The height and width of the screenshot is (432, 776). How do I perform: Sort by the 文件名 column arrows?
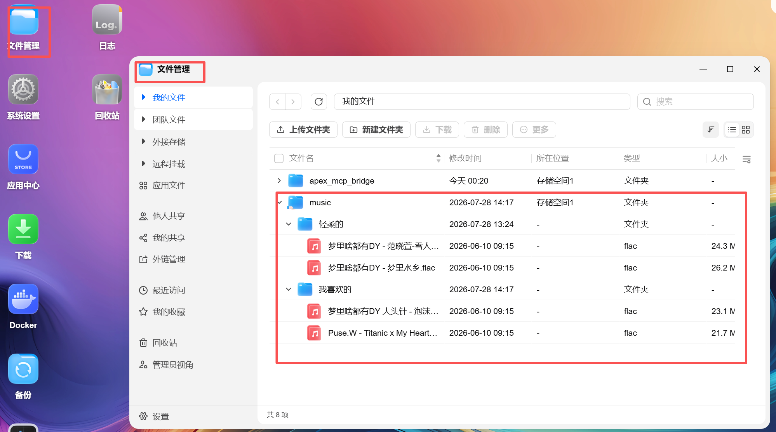click(x=438, y=158)
